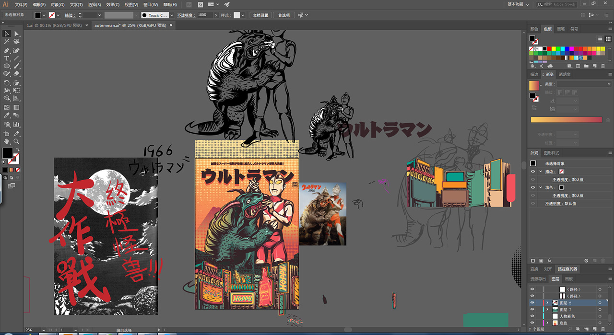
Task: Open Adobe Bridge from the top bar
Action: tap(189, 4)
